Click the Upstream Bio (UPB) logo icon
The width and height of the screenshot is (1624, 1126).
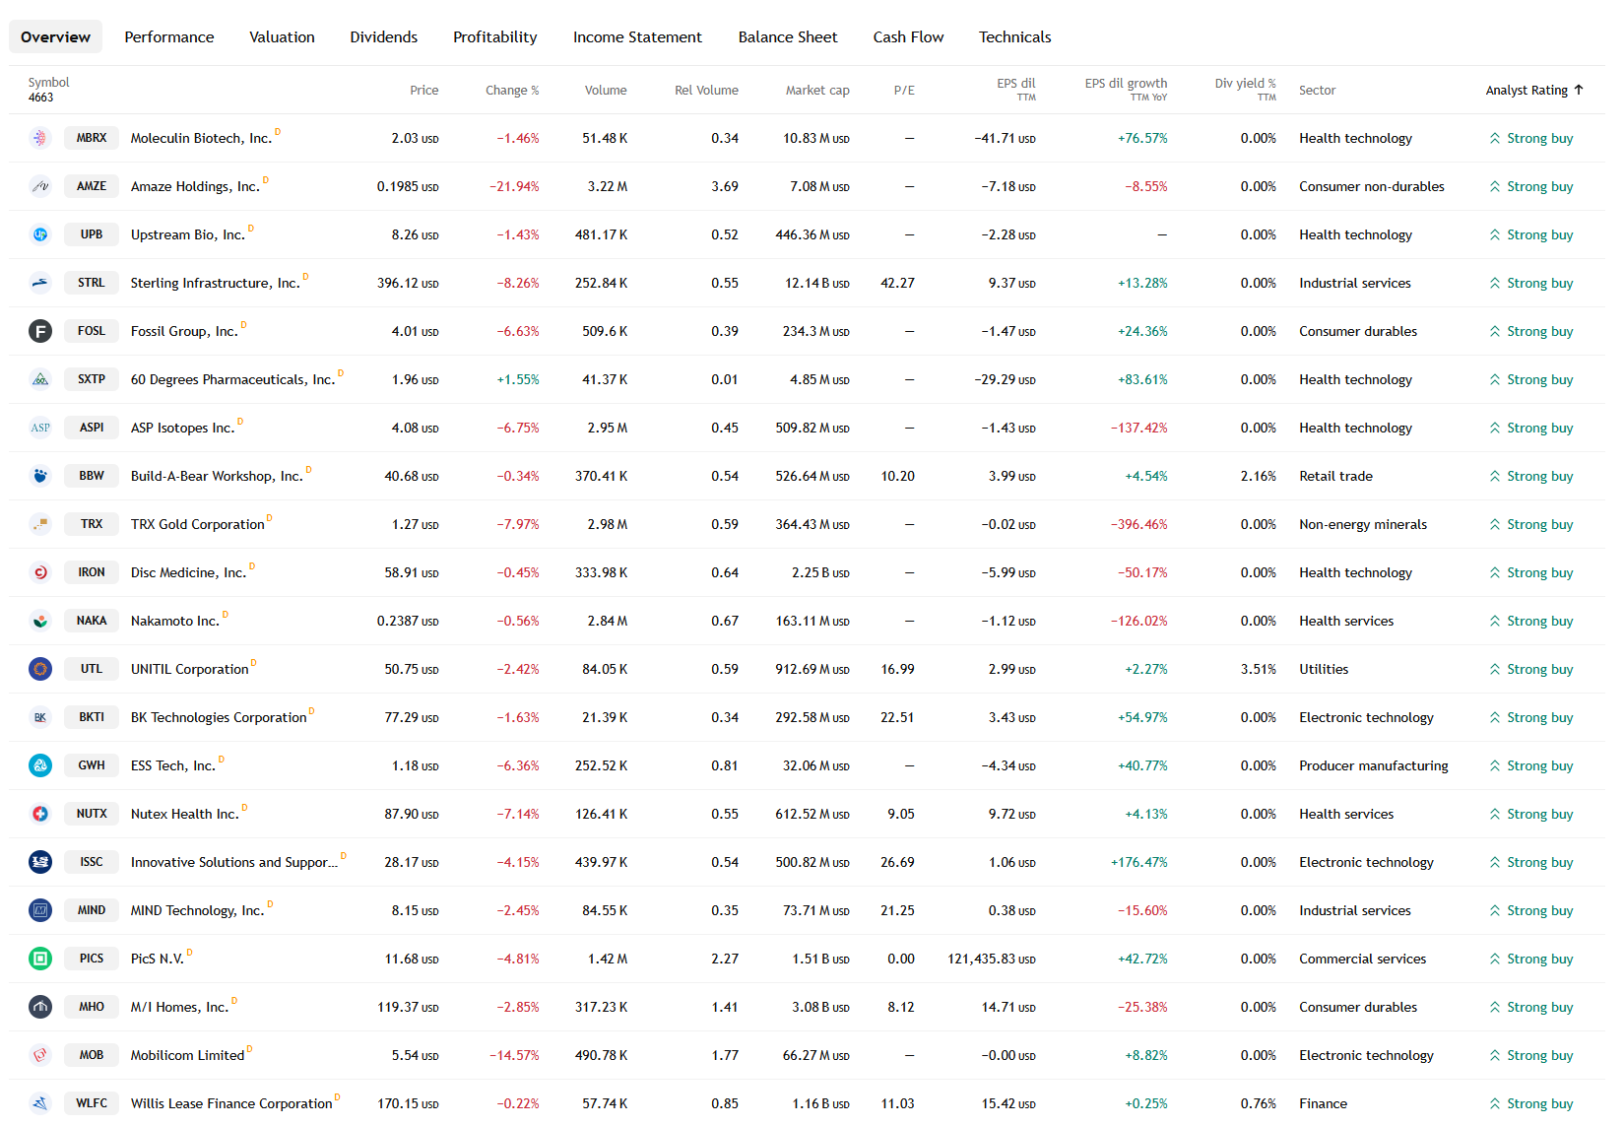(40, 234)
